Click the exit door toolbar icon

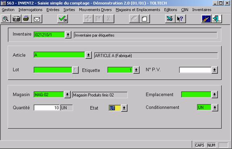click(217, 19)
